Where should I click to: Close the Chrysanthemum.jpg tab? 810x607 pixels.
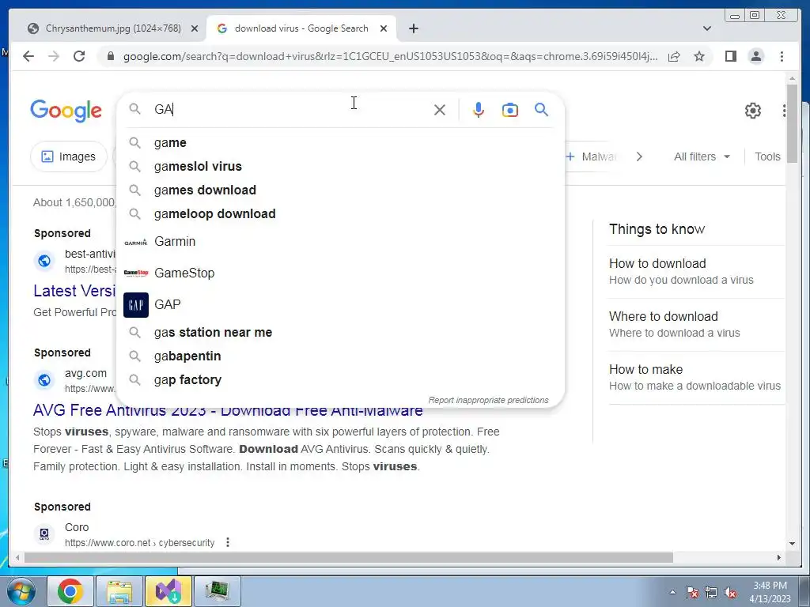click(x=195, y=28)
